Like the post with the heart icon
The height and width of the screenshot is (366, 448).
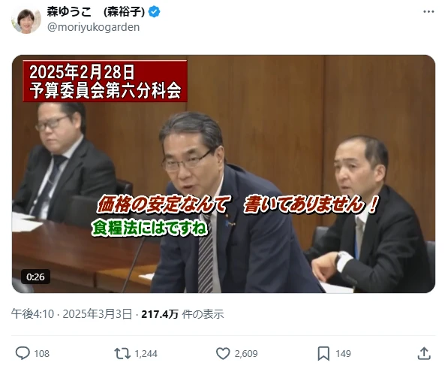pos(223,354)
